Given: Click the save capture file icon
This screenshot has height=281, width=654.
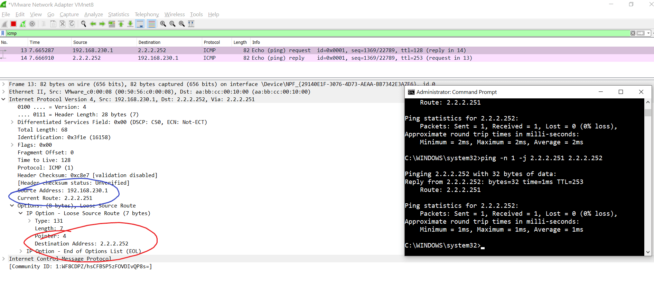Looking at the screenshot, I should [x=53, y=24].
